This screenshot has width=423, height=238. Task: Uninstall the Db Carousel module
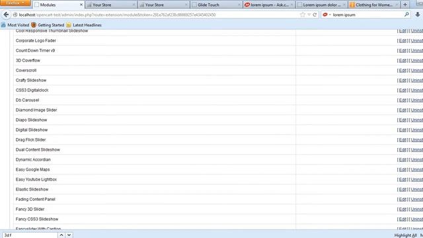tap(417, 100)
